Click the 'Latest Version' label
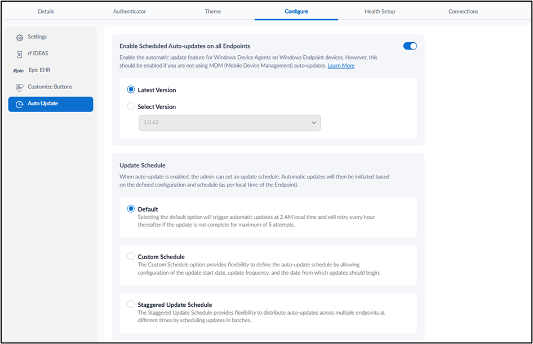This screenshot has width=533, height=344. pos(157,90)
